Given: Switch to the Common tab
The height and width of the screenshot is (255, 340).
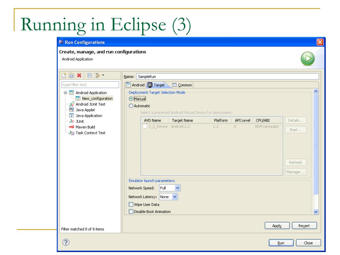Looking at the screenshot, I should tap(182, 85).
